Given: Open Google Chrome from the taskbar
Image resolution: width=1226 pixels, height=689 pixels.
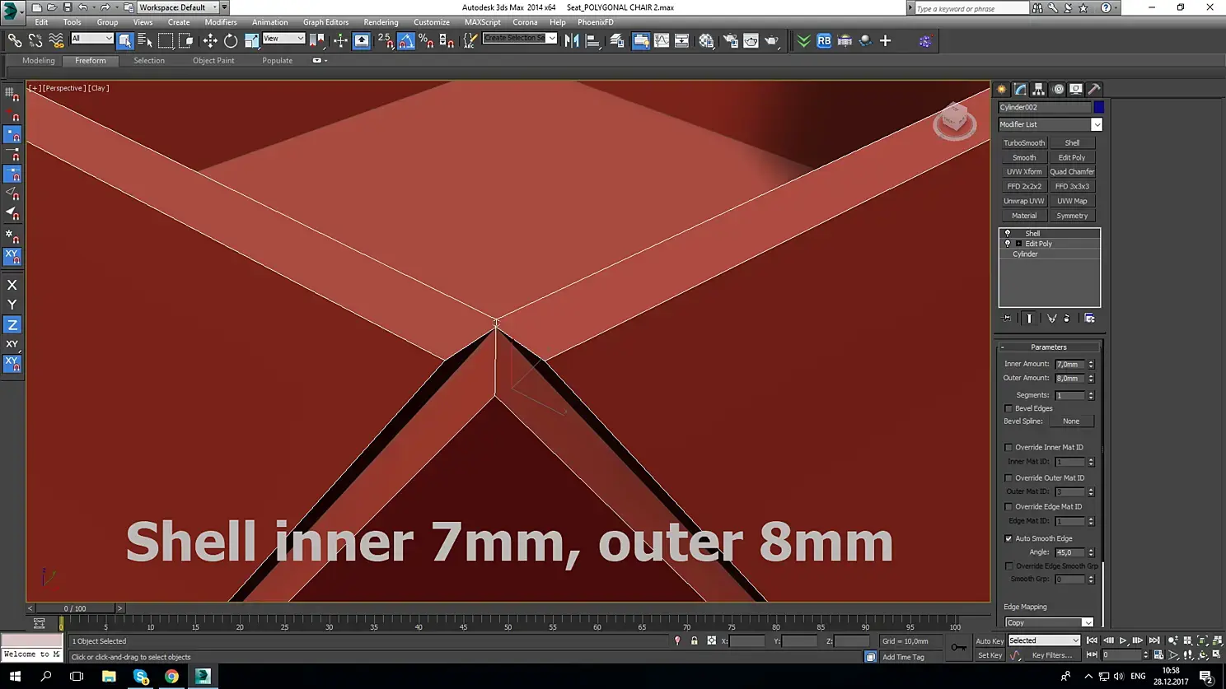Looking at the screenshot, I should coord(171,677).
